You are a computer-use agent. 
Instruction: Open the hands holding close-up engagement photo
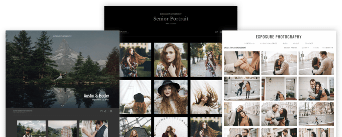pyautogui.click(x=242, y=63)
